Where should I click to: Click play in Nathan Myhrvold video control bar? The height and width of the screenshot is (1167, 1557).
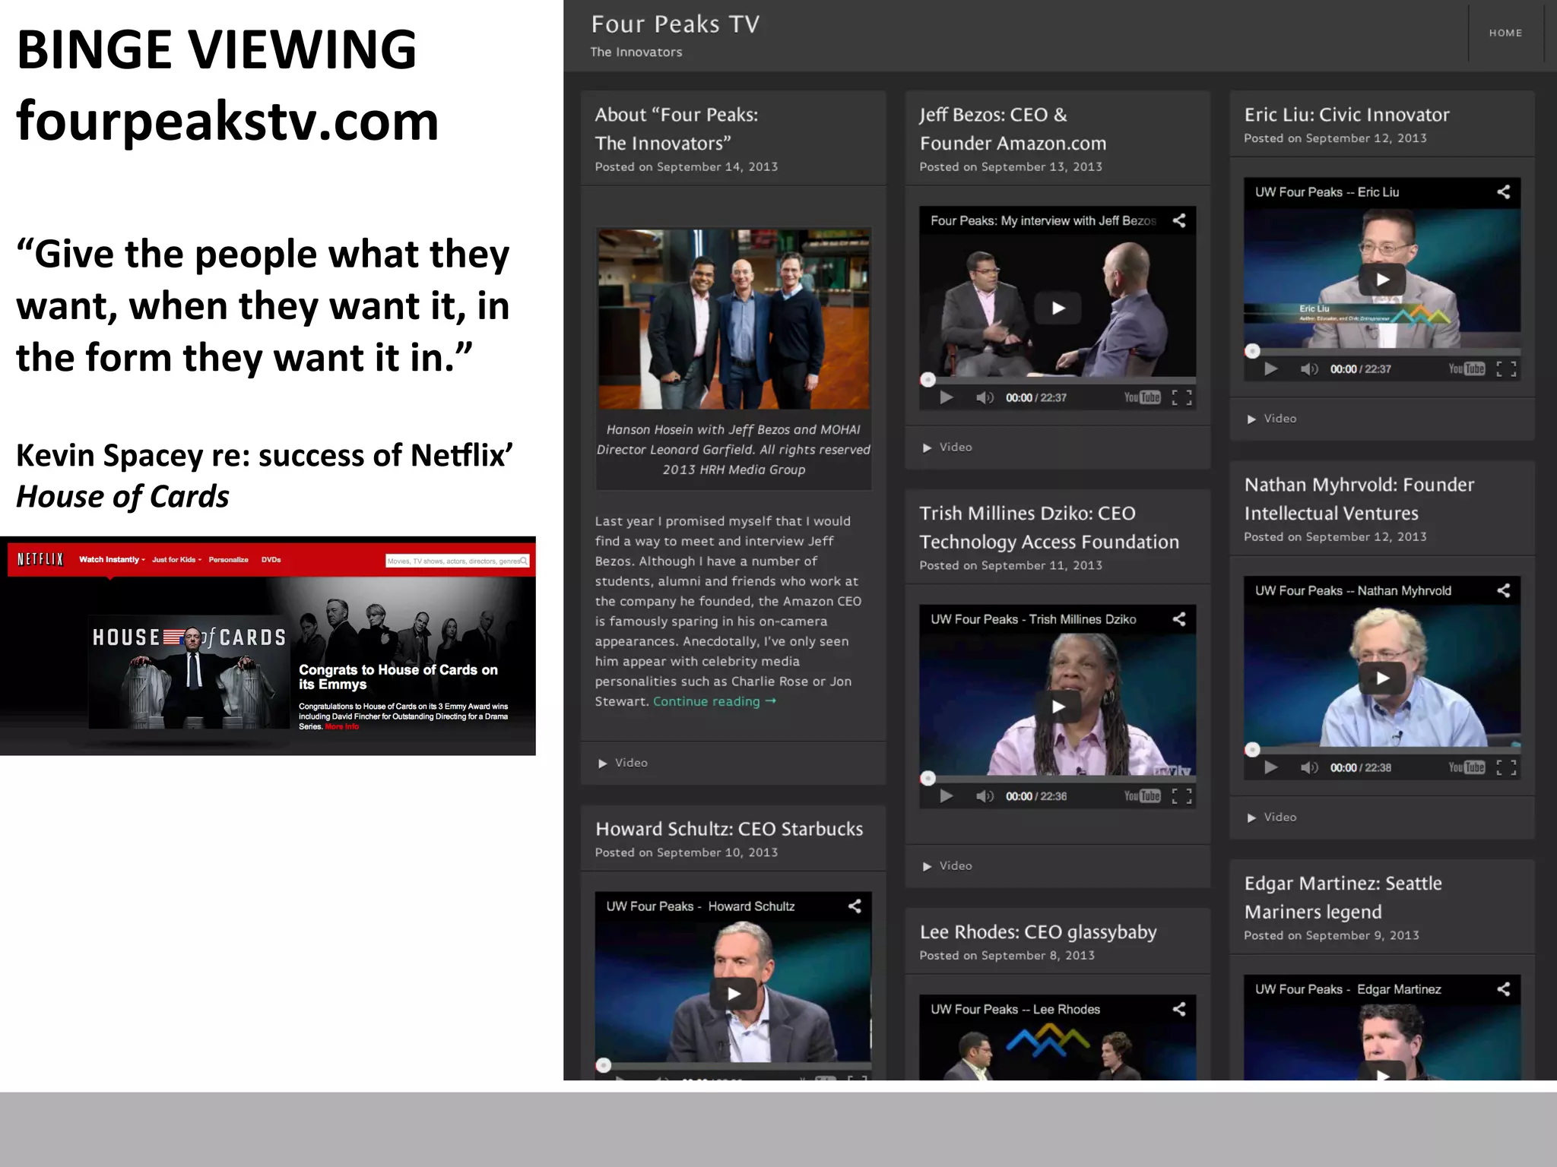coord(1270,767)
